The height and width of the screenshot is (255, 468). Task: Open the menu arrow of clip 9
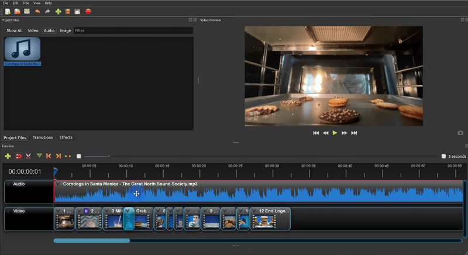tap(205, 211)
